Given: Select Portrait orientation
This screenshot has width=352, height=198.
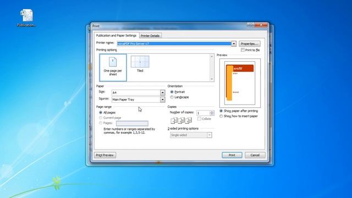Looking at the screenshot, I should click(172, 92).
